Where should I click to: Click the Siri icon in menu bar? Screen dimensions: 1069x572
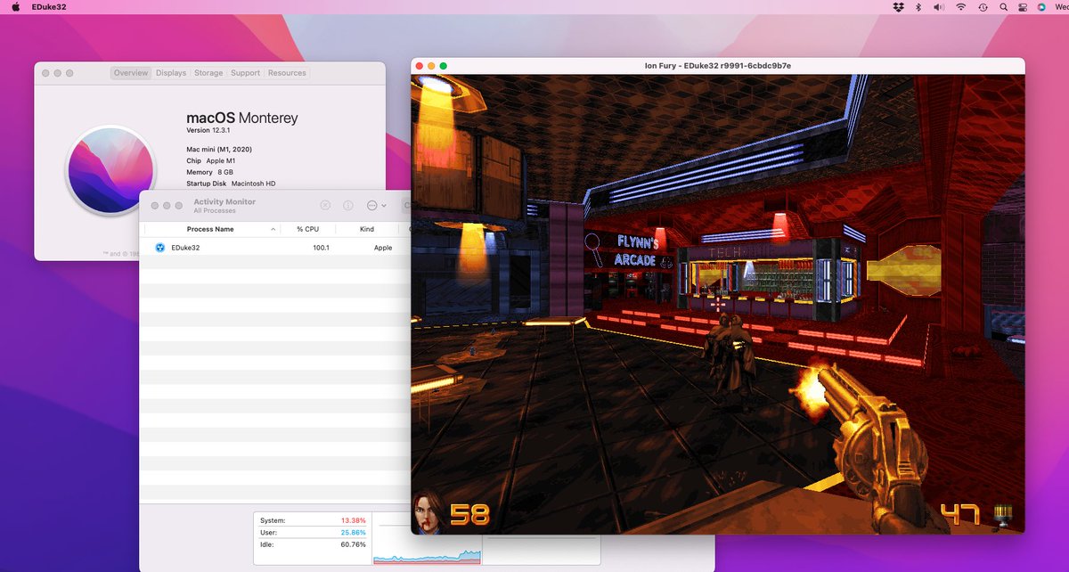(x=1042, y=7)
